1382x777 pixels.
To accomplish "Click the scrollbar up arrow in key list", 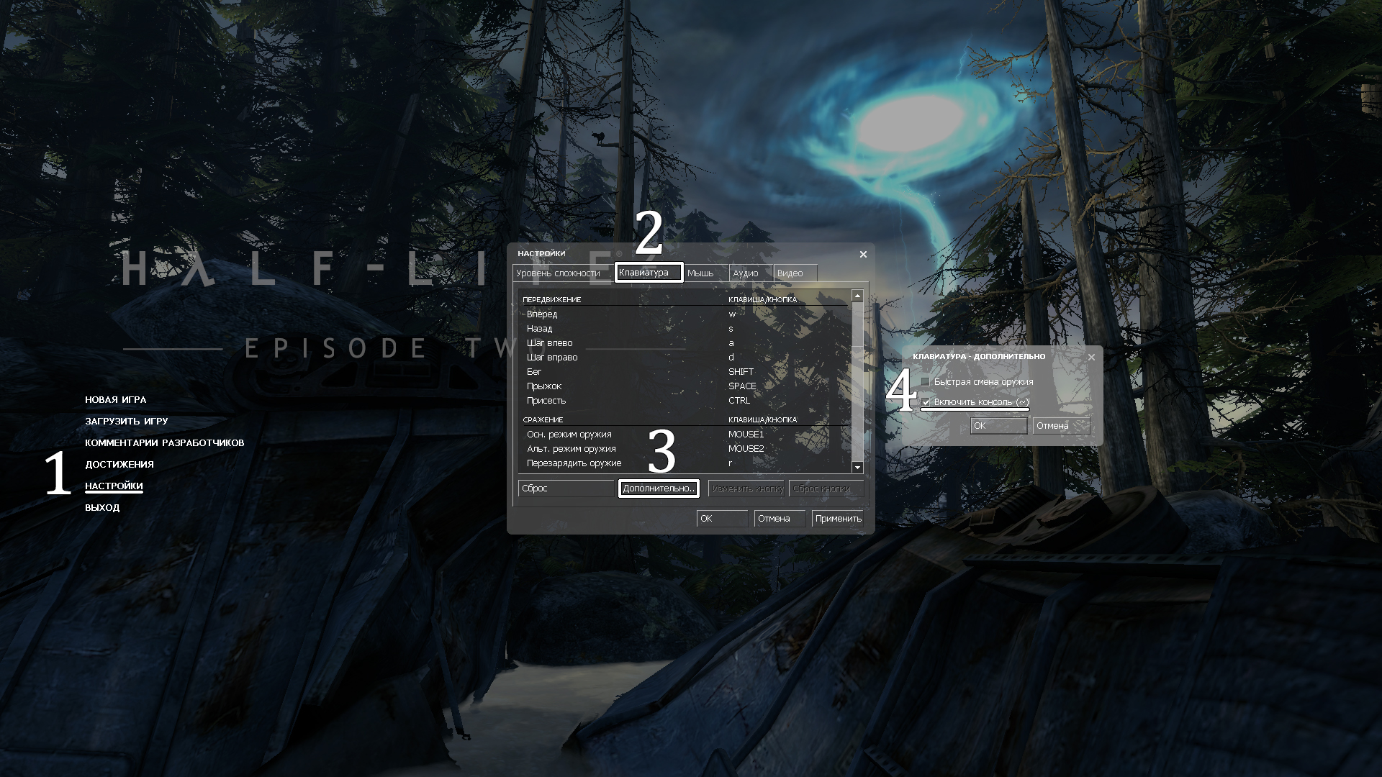I will [x=857, y=296].
